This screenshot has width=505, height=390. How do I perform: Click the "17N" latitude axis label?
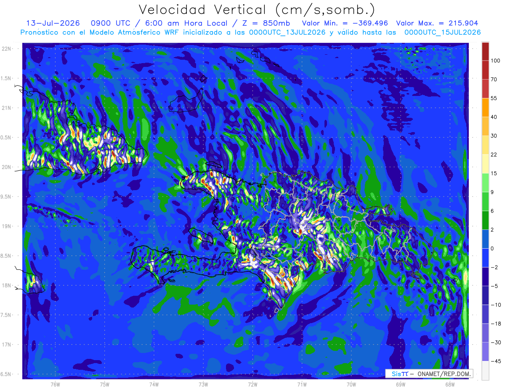click(6, 345)
